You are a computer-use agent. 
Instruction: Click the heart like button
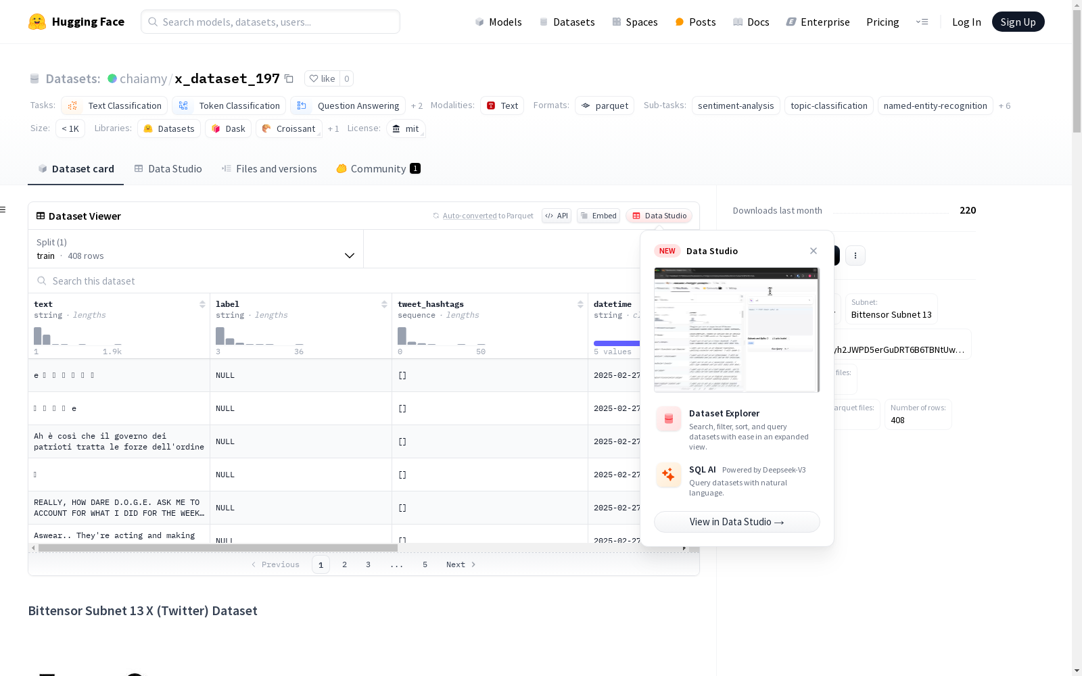322,78
